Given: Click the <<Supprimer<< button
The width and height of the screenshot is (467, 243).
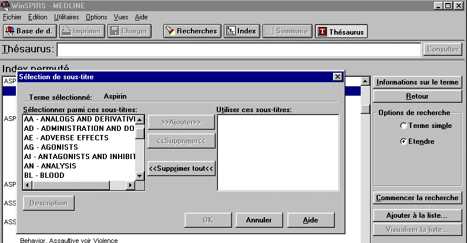Looking at the screenshot, I should 181,141.
